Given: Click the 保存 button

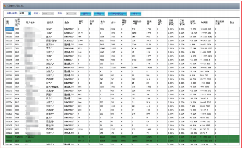Looking at the screenshot, I should (x=136, y=13).
